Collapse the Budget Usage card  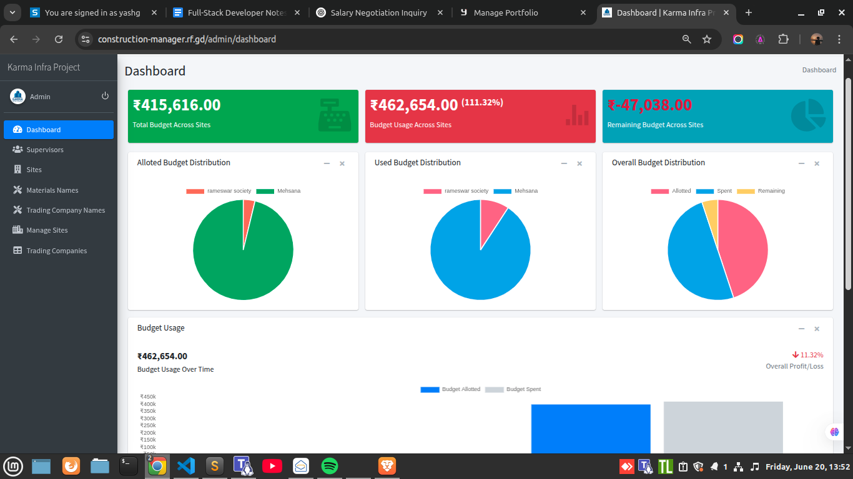point(801,329)
